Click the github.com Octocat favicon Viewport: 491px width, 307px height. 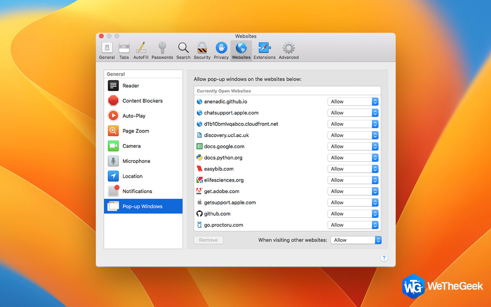click(x=200, y=214)
